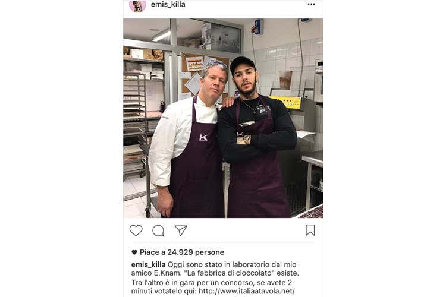View the list of 24.929 likes
The width and height of the screenshot is (446, 297).
click(x=182, y=252)
